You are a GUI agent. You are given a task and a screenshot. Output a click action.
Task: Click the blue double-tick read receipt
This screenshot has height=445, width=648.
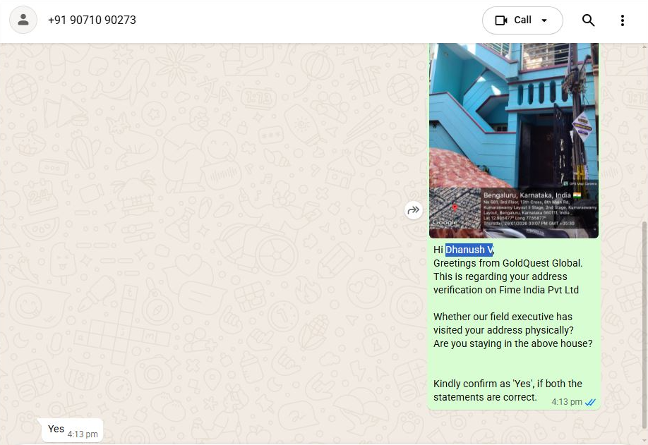click(590, 402)
